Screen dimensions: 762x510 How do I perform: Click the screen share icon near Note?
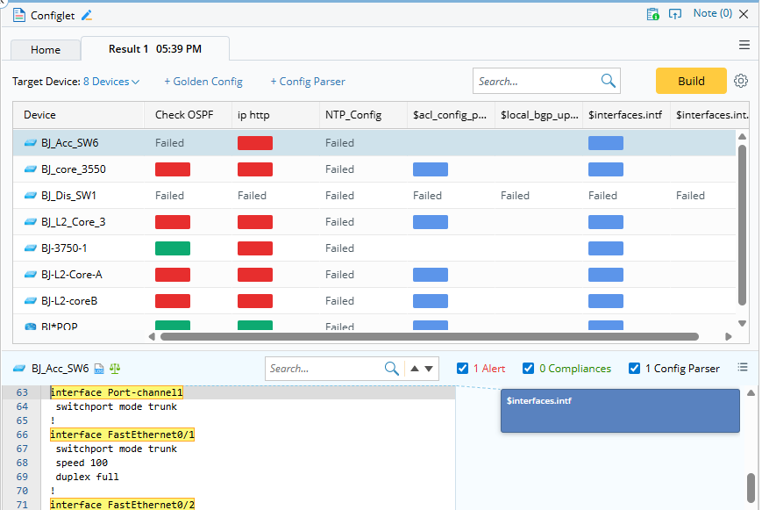click(x=674, y=14)
